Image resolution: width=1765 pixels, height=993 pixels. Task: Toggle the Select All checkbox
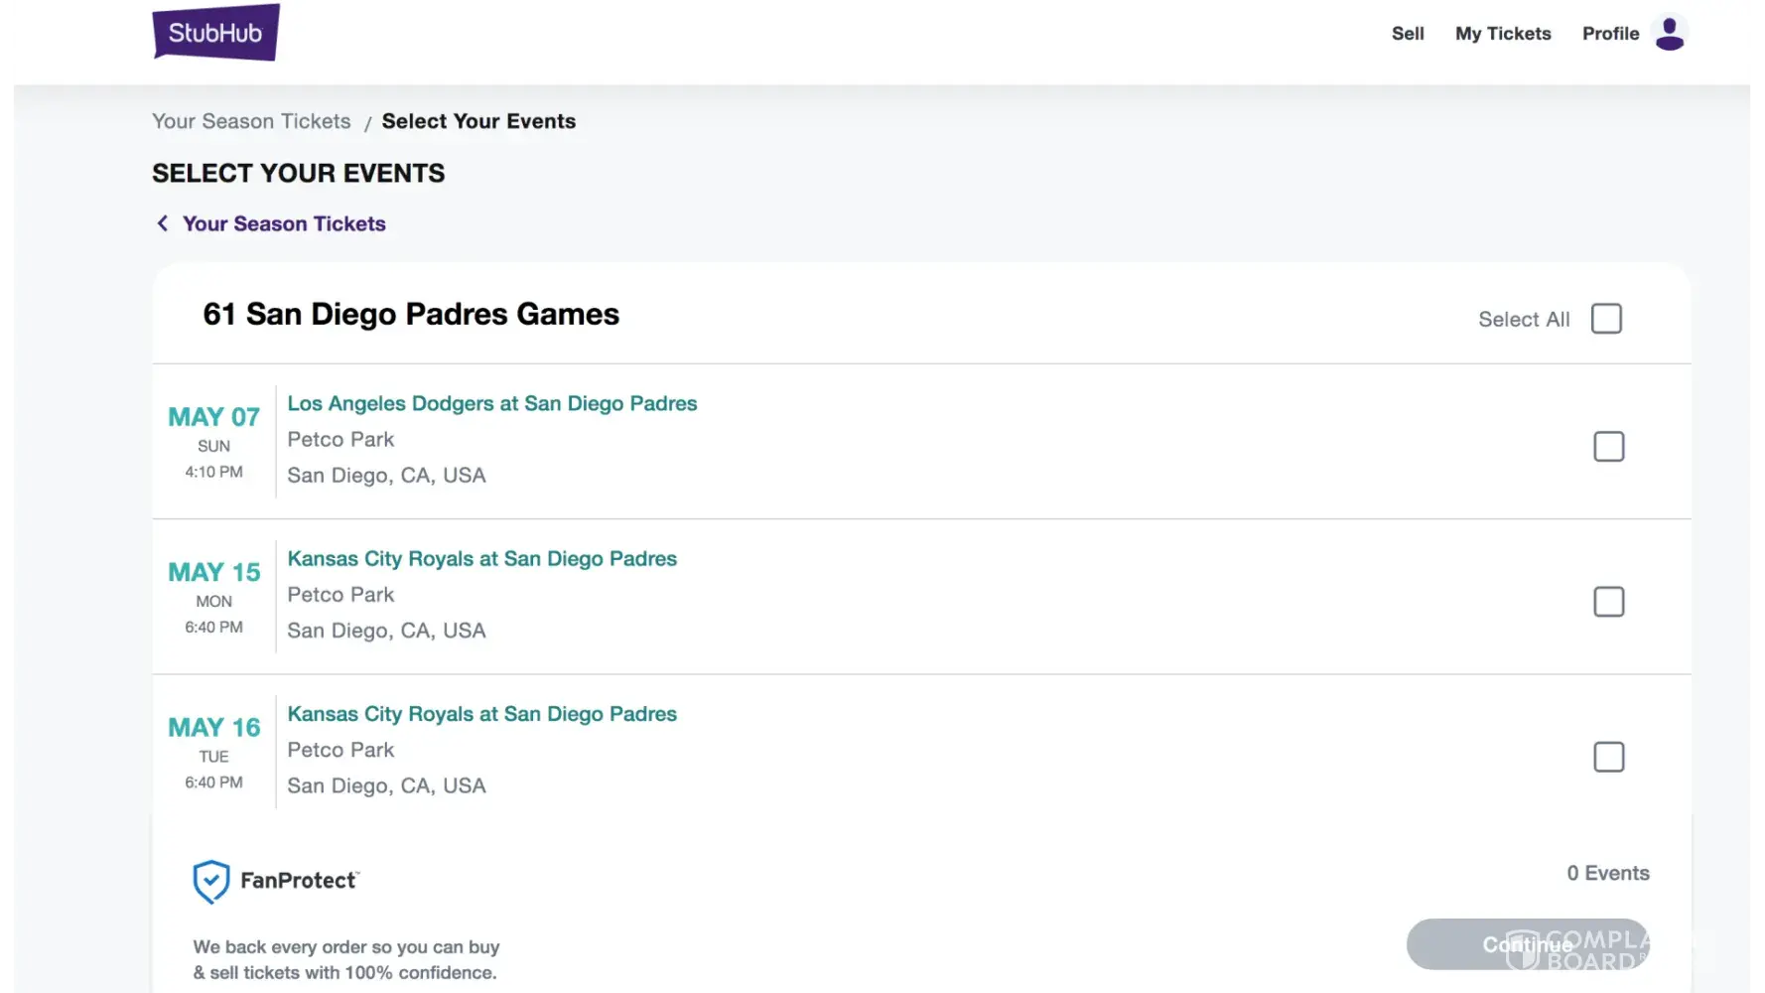pyautogui.click(x=1606, y=319)
